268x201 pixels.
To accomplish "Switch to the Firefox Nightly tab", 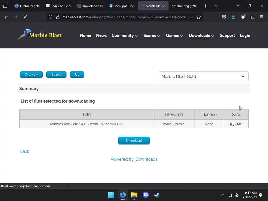I will pyautogui.click(x=27, y=6).
